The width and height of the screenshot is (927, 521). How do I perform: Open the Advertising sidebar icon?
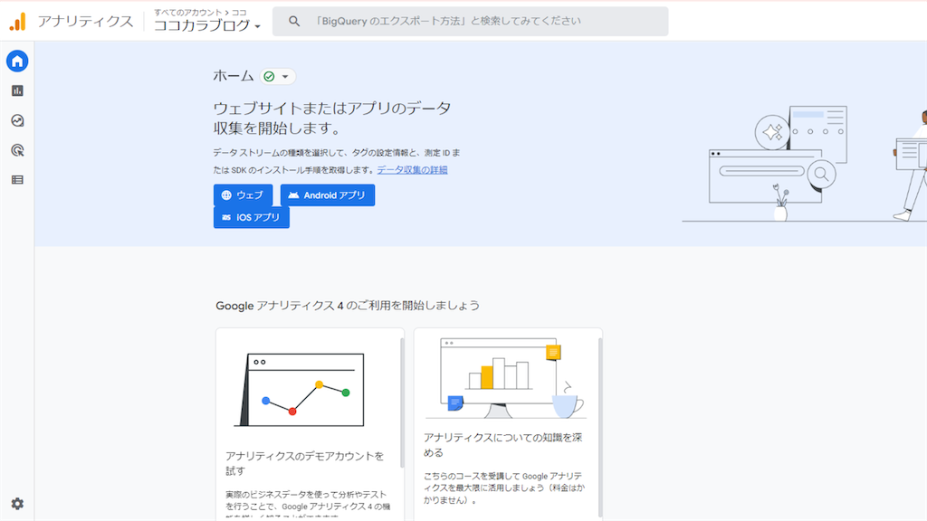[x=17, y=150]
